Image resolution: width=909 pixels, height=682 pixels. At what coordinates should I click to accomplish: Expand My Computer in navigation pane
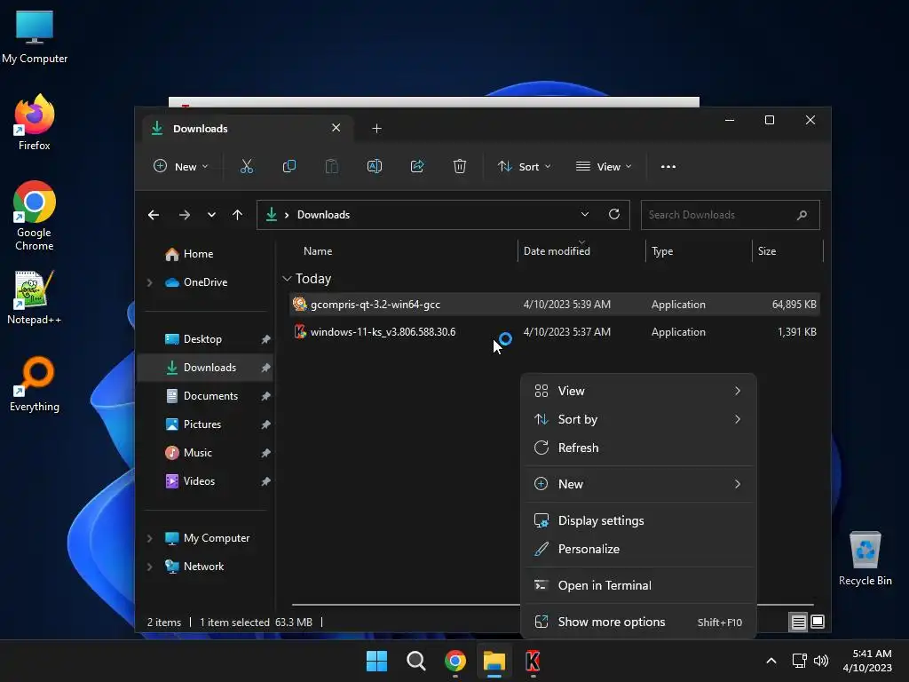149,538
